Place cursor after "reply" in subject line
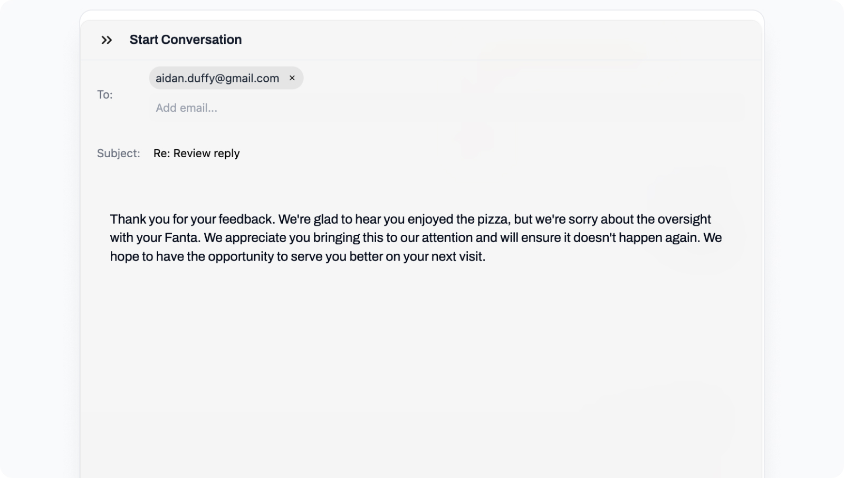The width and height of the screenshot is (844, 478). (241, 154)
